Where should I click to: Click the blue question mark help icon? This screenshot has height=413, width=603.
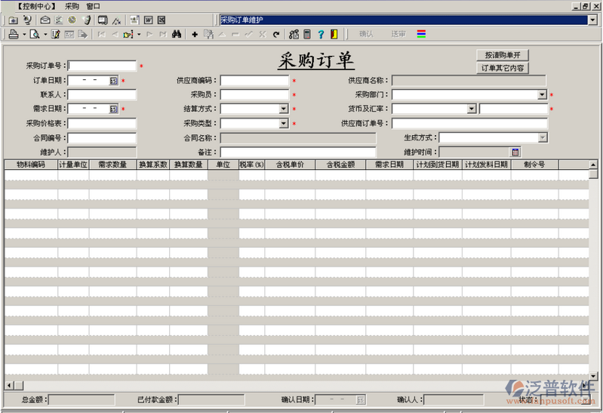click(x=321, y=34)
